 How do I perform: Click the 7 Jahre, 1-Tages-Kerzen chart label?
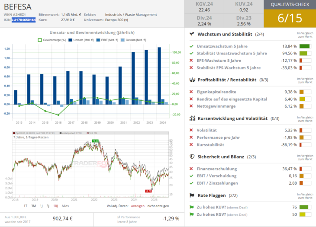point(31,137)
